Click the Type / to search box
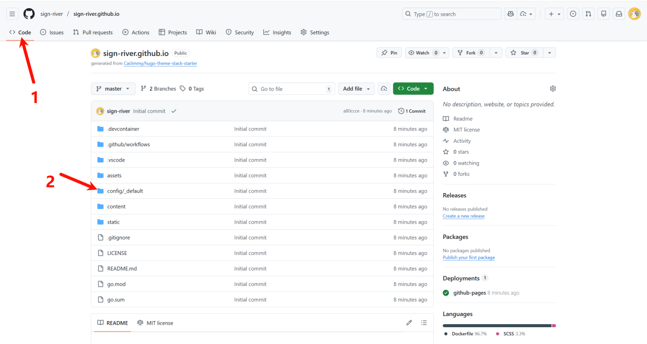Viewport: 647px width, 344px height. coord(452,14)
